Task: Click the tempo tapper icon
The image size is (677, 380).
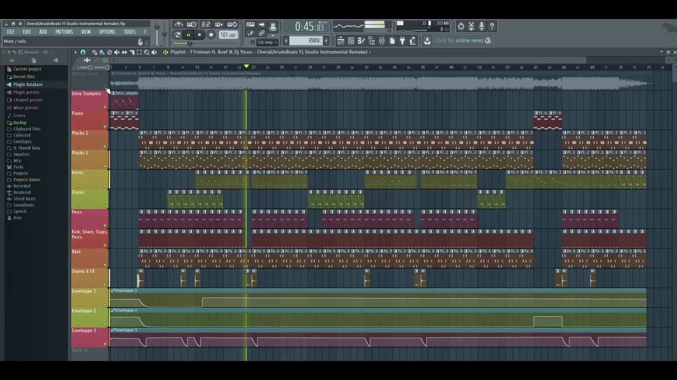Action: click(413, 41)
